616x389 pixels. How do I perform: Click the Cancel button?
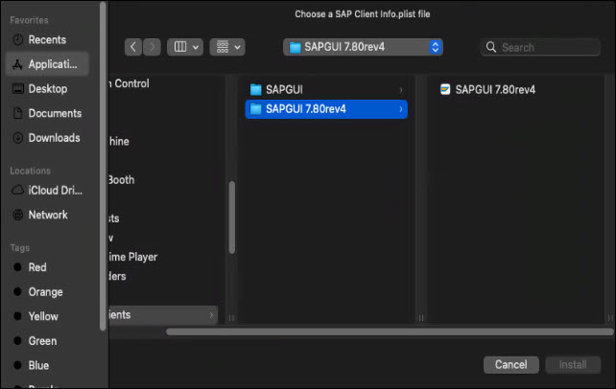pyautogui.click(x=511, y=365)
